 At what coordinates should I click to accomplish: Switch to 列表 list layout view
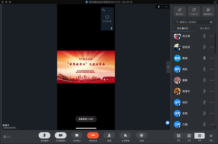tap(199, 136)
